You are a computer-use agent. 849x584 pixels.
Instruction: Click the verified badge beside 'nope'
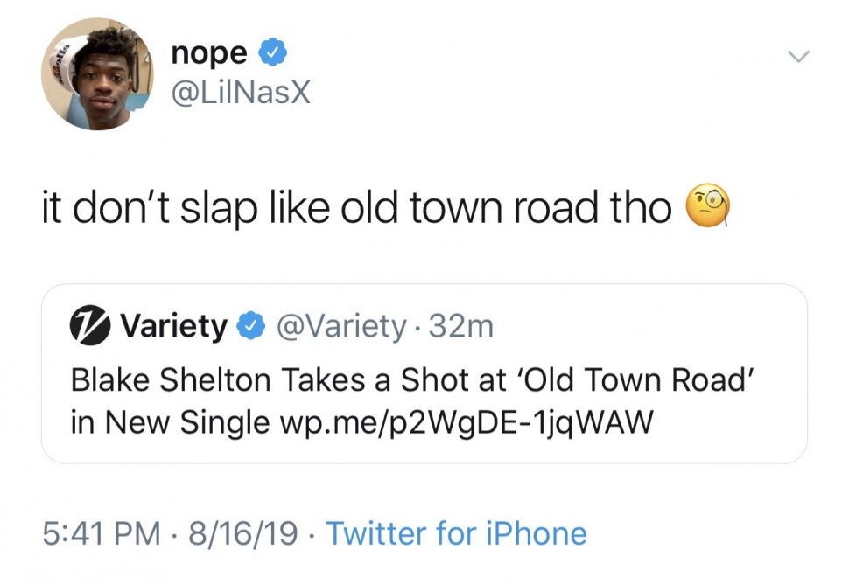coord(274,54)
